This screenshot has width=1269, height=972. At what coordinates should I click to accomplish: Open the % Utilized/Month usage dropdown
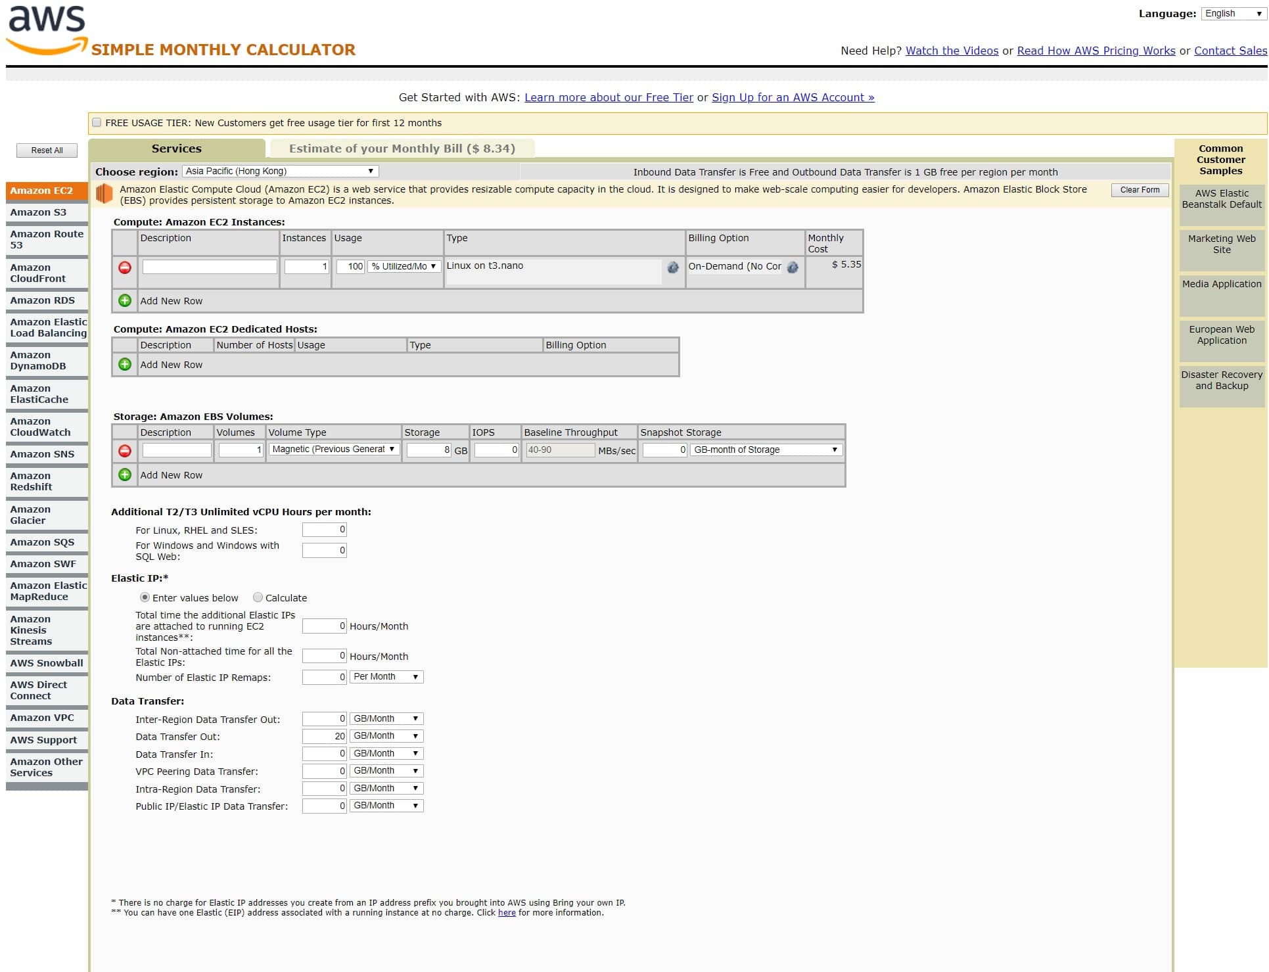(404, 266)
